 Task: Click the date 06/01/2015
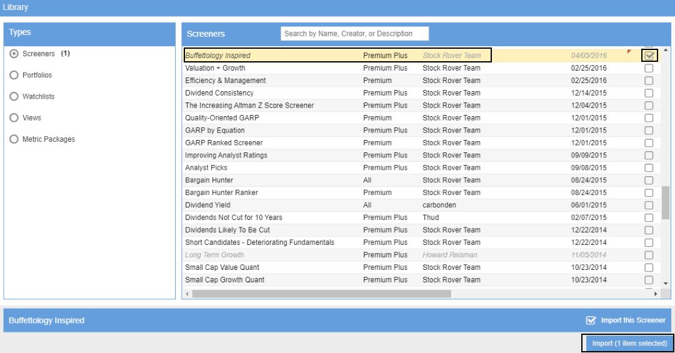tap(589, 206)
